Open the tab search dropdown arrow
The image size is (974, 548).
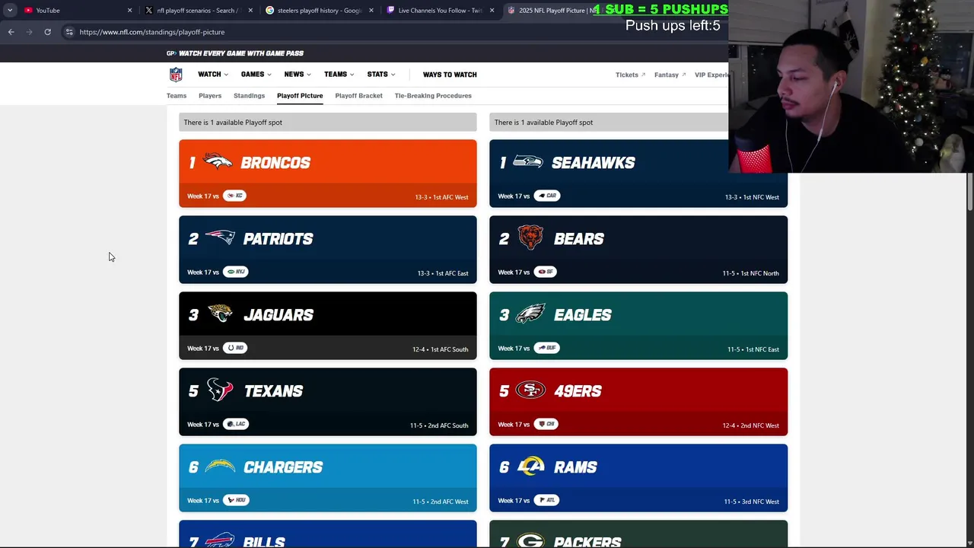[10, 11]
